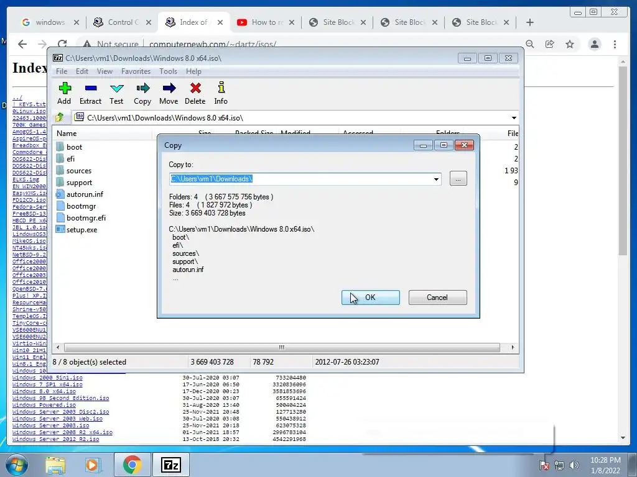Click the browser page vertical scrollbar
Viewport: 637px width, 477px height.
click(623, 161)
